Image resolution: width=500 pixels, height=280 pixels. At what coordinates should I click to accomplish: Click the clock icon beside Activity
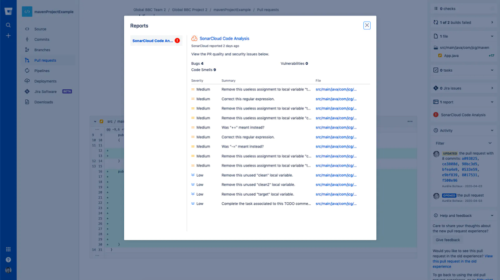435,130
